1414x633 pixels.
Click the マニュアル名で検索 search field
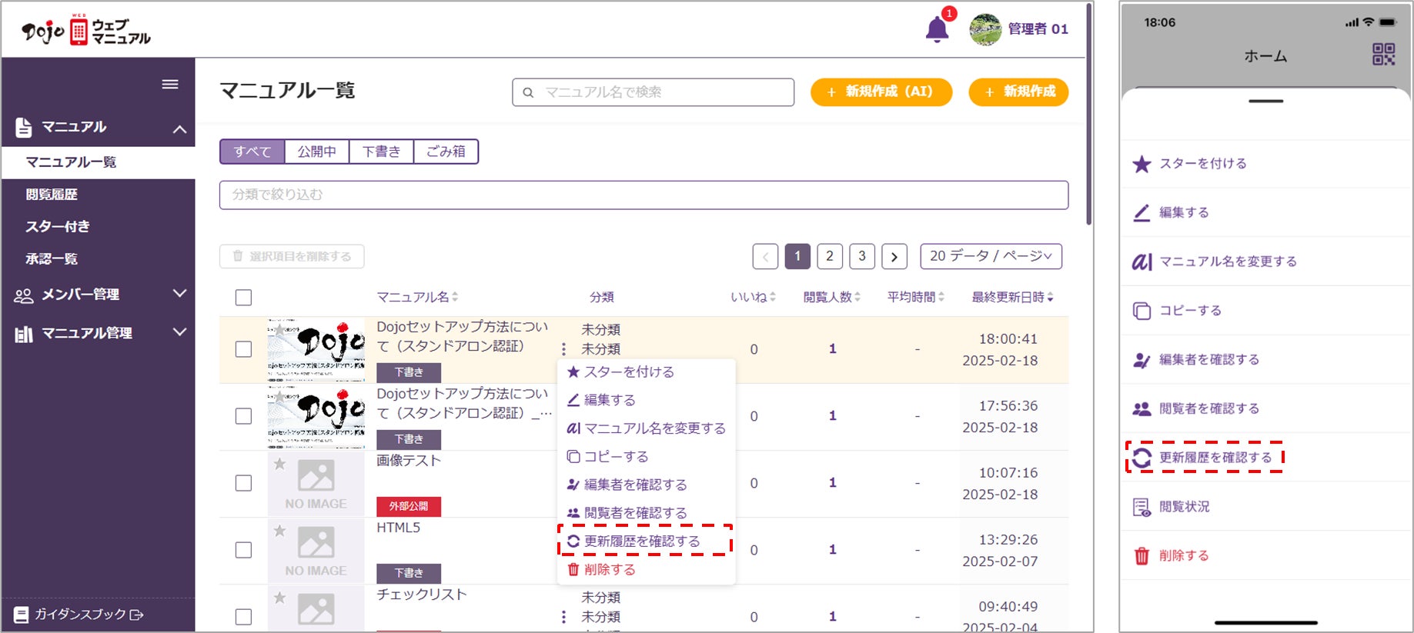653,92
